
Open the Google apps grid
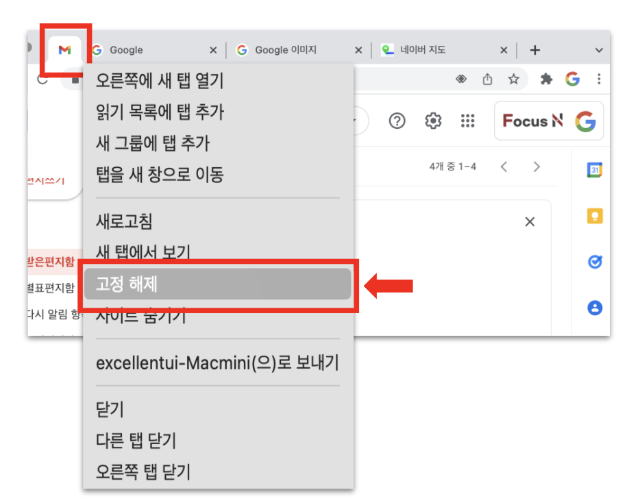coord(468,121)
